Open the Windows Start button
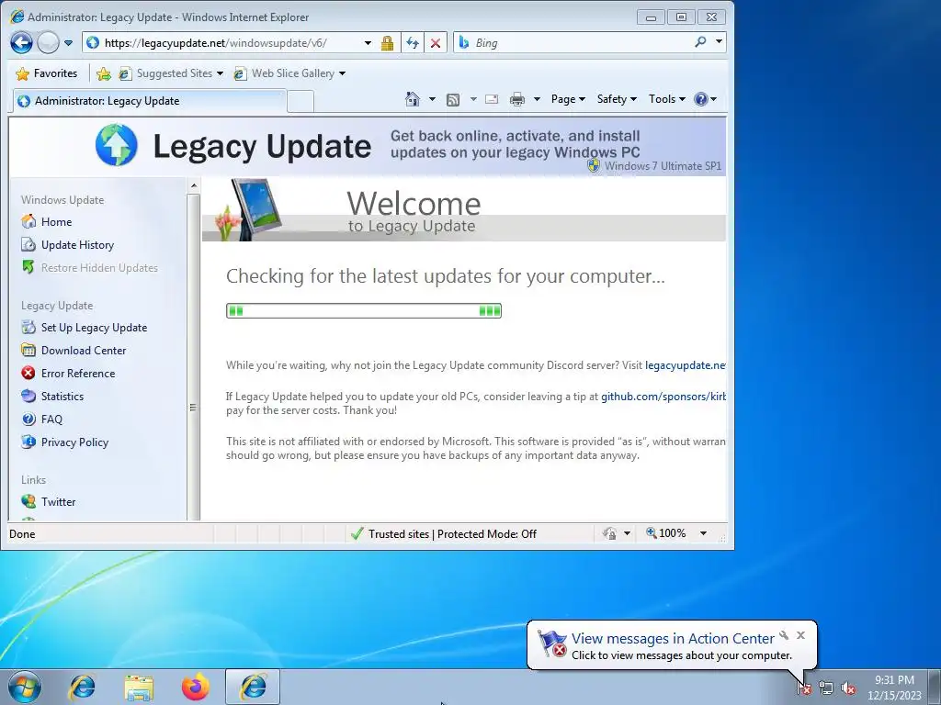The width and height of the screenshot is (941, 705). 25,687
